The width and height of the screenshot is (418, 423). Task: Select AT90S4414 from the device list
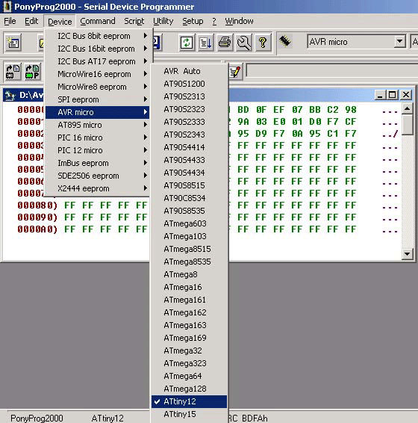[x=189, y=147]
